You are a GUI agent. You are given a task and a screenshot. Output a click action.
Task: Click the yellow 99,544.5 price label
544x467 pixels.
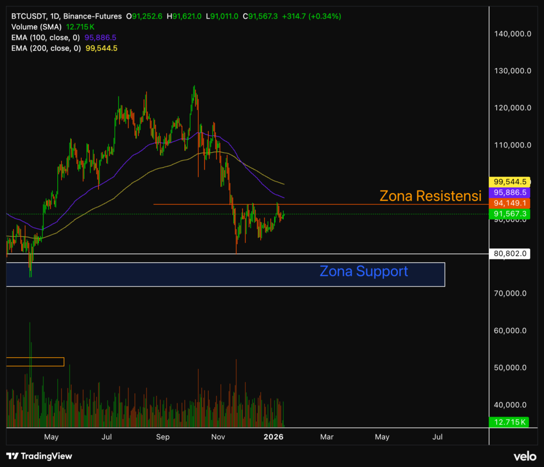tap(509, 181)
